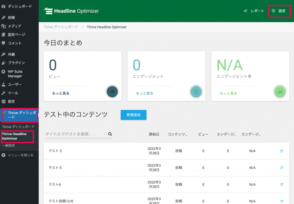Image resolution: width=294 pixels, height=204 pixels.
Task: Click the テスト 5 row title
Action: tap(55, 167)
